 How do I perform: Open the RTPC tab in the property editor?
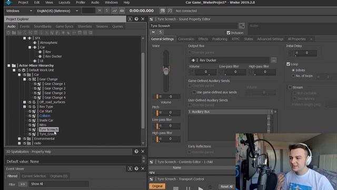point(235,39)
